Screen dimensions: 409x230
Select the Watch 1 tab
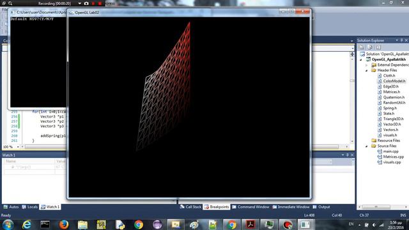tap(50, 207)
